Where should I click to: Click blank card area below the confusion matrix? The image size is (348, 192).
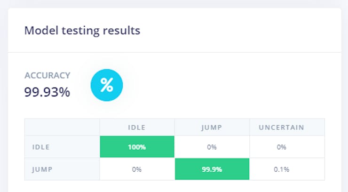pyautogui.click(x=174, y=186)
